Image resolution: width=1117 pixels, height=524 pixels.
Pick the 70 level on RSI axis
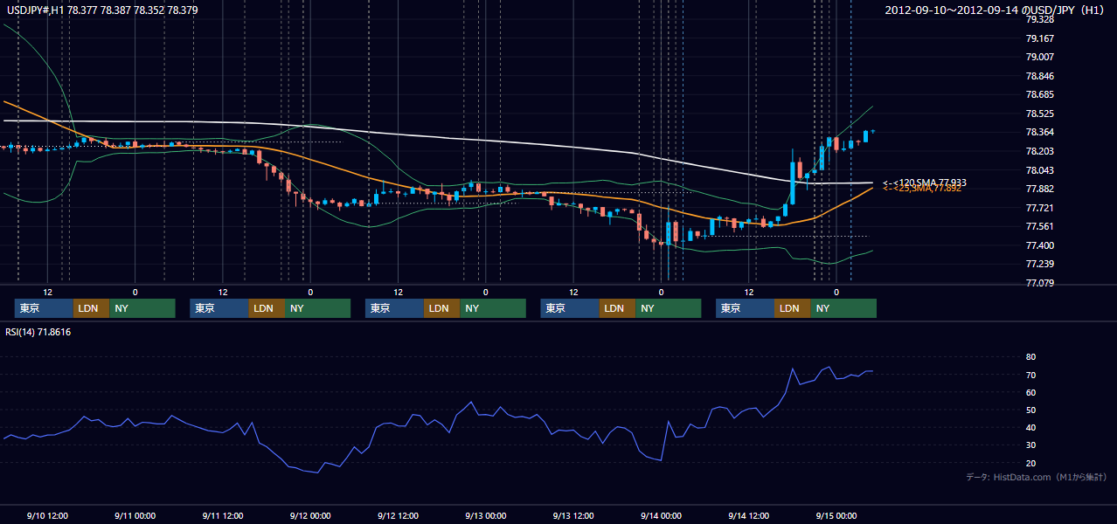tap(1030, 375)
